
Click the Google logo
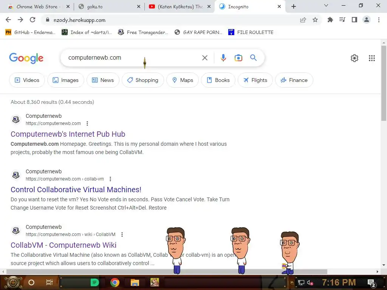[26, 58]
